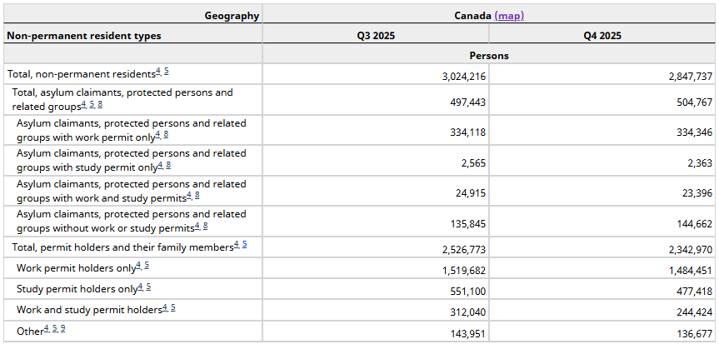Select the value 3,024,216
Viewport: 719px width, 344px height.
pyautogui.click(x=464, y=76)
